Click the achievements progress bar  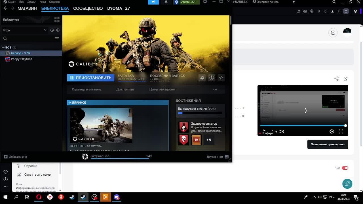(200, 113)
